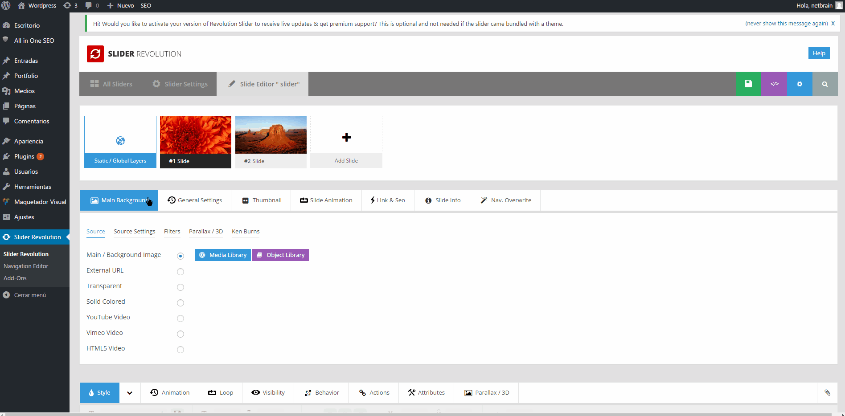Open the Nuevo menu in admin bar
Viewport: 845px width, 416px height.
point(121,5)
